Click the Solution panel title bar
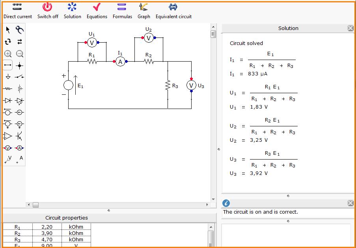This screenshot has height=248, width=356. pyautogui.click(x=288, y=28)
